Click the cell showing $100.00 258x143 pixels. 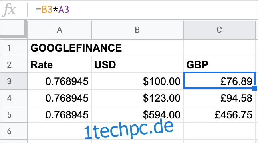coord(137,81)
